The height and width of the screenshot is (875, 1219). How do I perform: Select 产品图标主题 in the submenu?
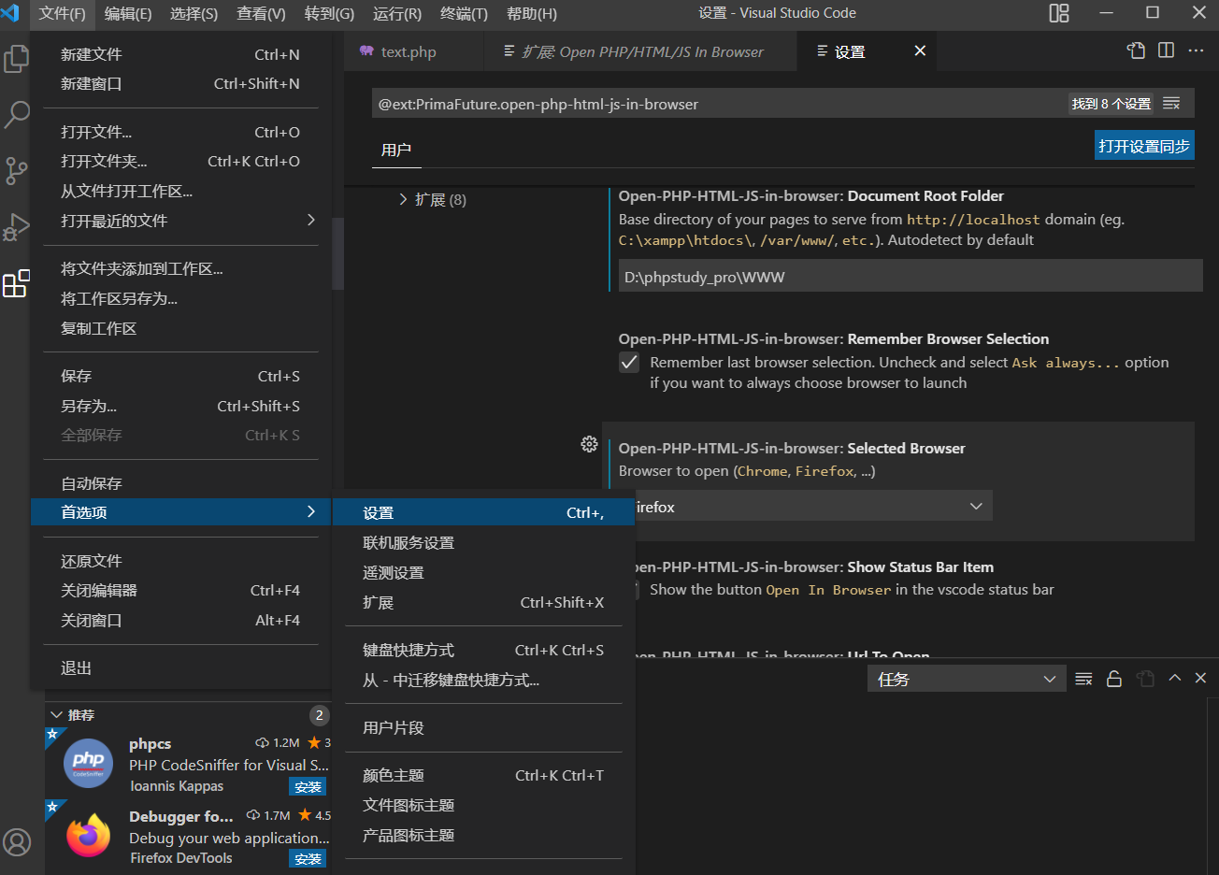coord(483,835)
